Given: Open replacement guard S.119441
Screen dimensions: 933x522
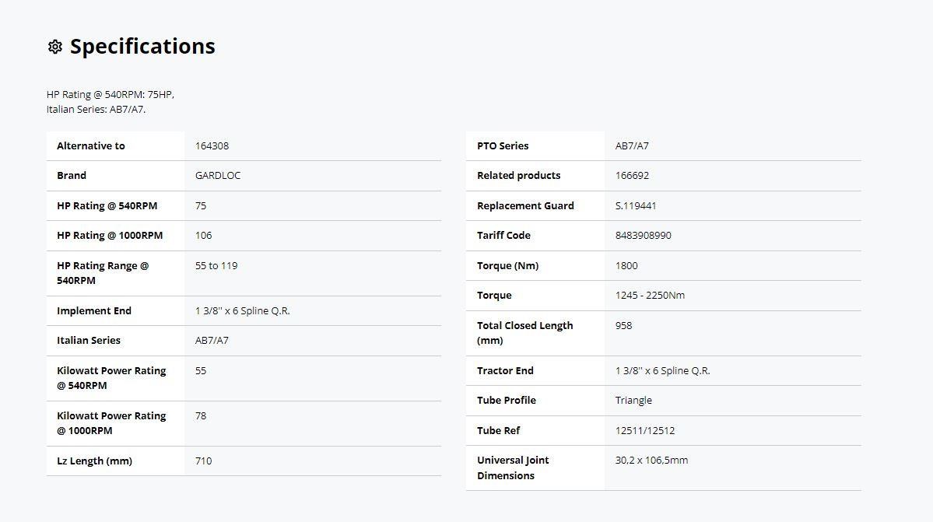Looking at the screenshot, I should point(636,205).
